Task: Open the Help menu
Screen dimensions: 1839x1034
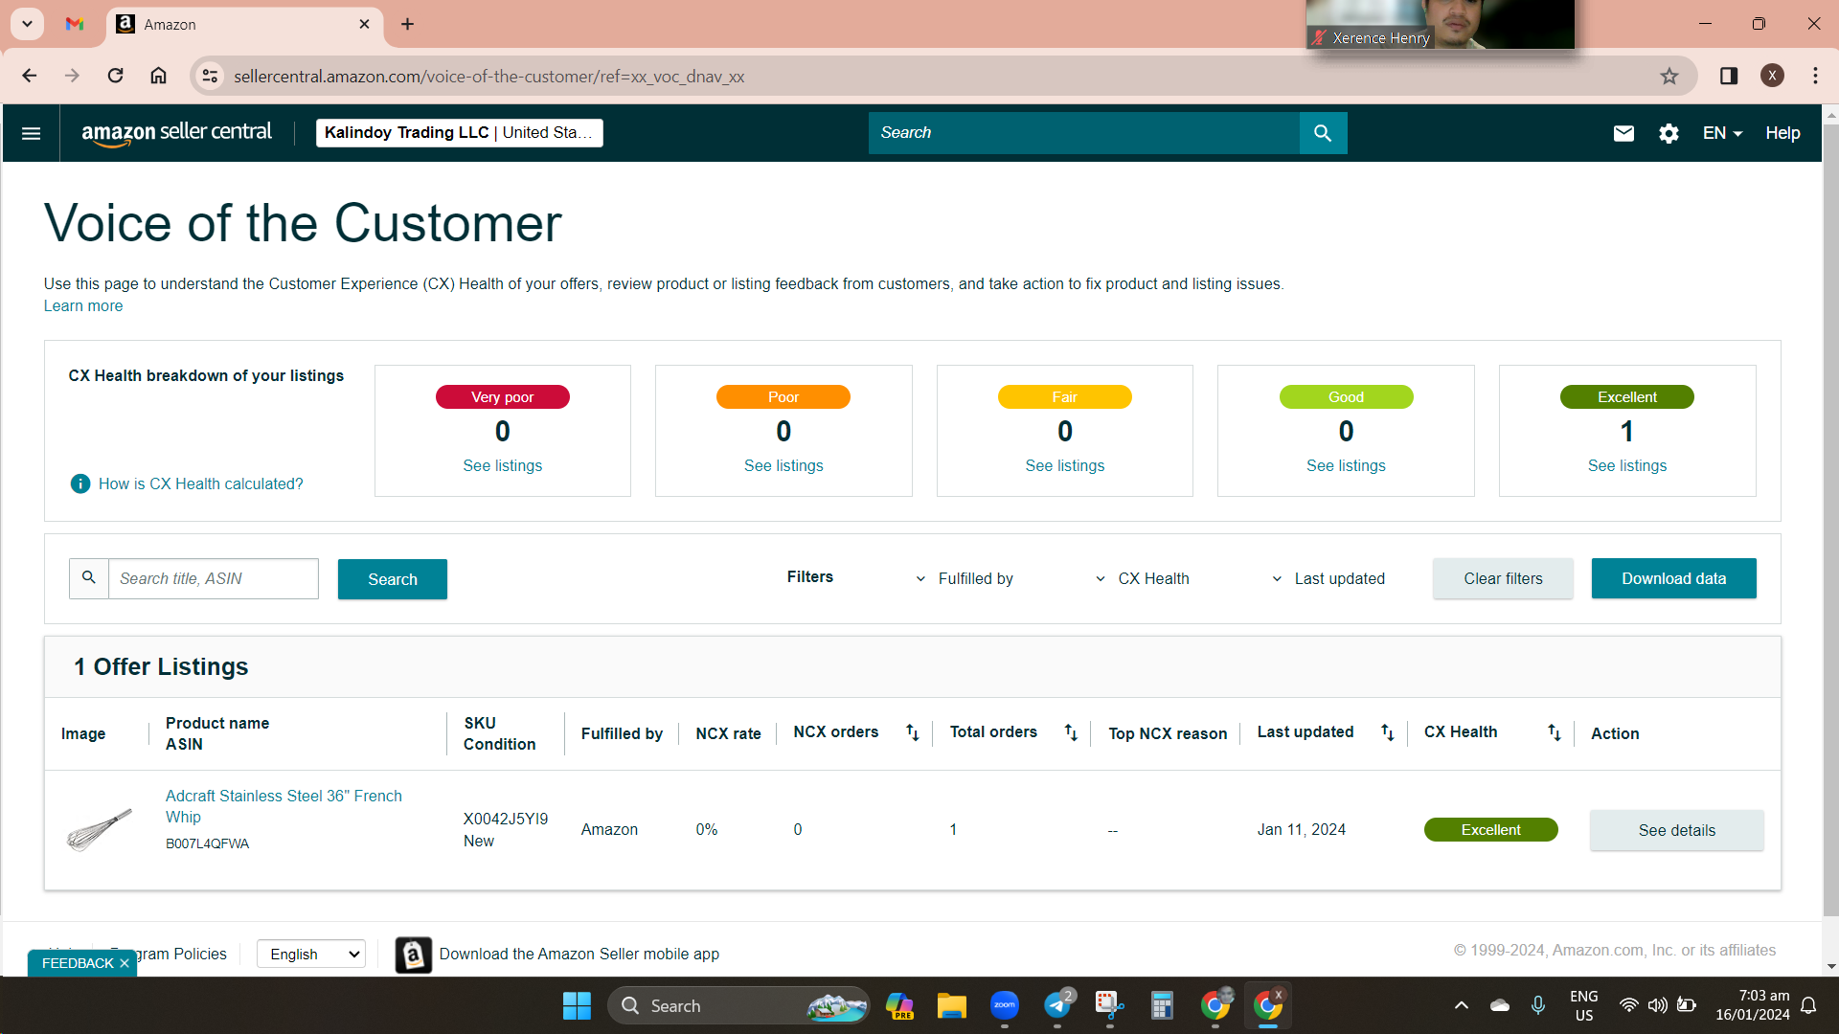Action: [x=1782, y=133]
